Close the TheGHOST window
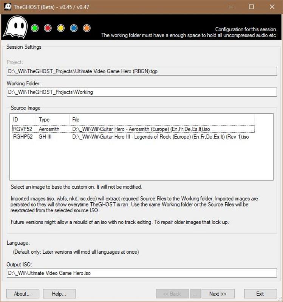Viewport: 283px width, 302px height. pos(272,7)
